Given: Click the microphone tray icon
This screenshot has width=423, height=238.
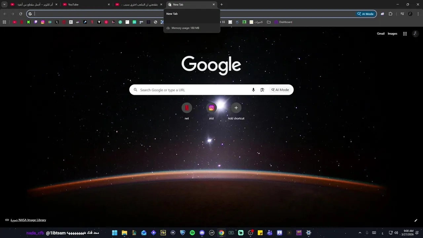Looking at the screenshot, I should pyautogui.click(x=367, y=233).
